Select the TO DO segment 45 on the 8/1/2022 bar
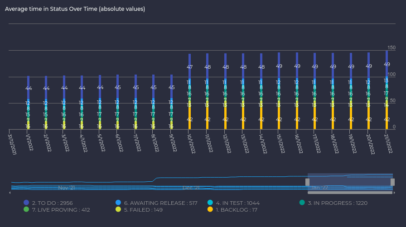The width and height of the screenshot is (406, 227). [x=153, y=87]
